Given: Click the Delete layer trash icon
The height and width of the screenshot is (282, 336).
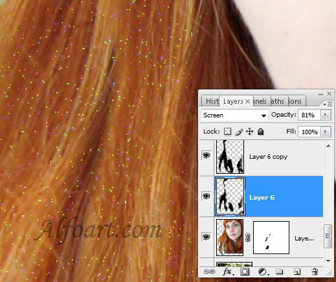Looking at the screenshot, I should point(315,272).
